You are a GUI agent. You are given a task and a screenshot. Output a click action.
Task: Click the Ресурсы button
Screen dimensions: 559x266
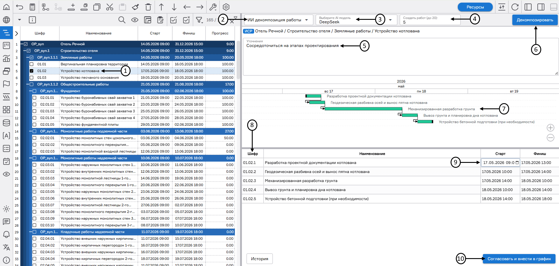pyautogui.click(x=475, y=7)
